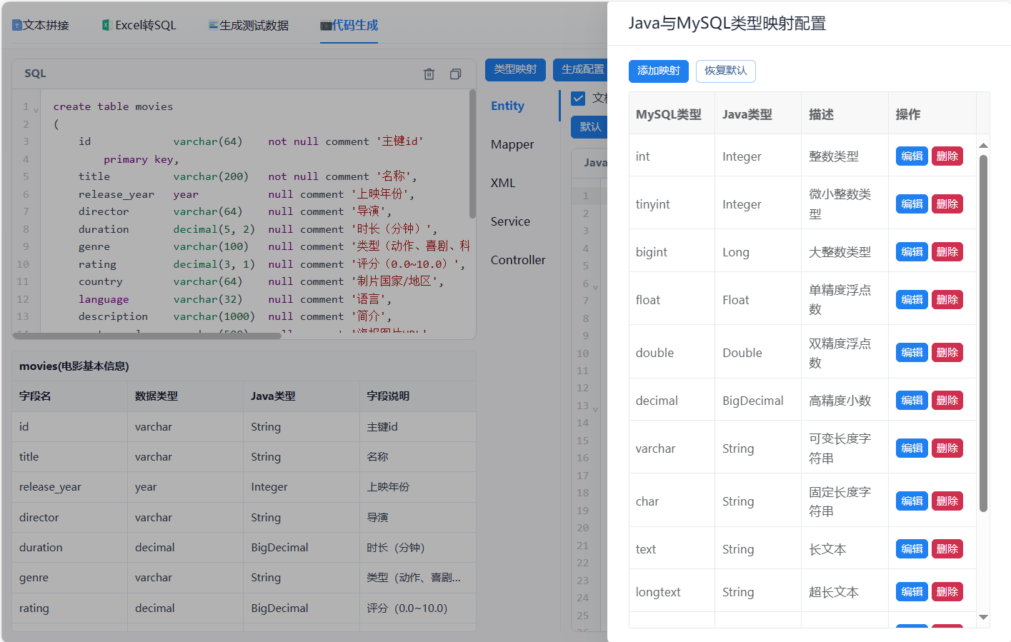
Task: Click the mapping table vertical scrollbar thumb
Action: pos(983,333)
